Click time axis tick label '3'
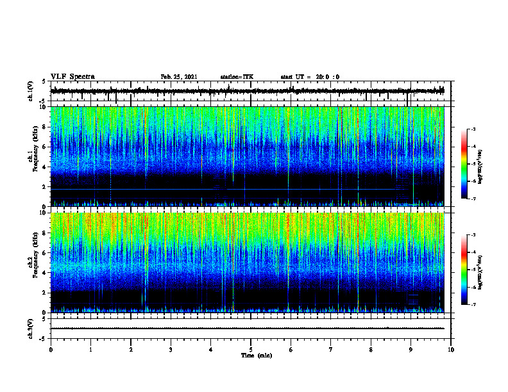Image resolution: width=508 pixels, height=392 pixels. click(x=171, y=350)
